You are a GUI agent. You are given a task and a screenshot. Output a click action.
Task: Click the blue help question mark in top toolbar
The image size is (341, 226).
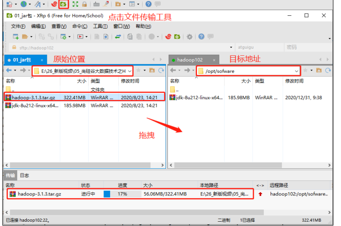(x=148, y=4)
